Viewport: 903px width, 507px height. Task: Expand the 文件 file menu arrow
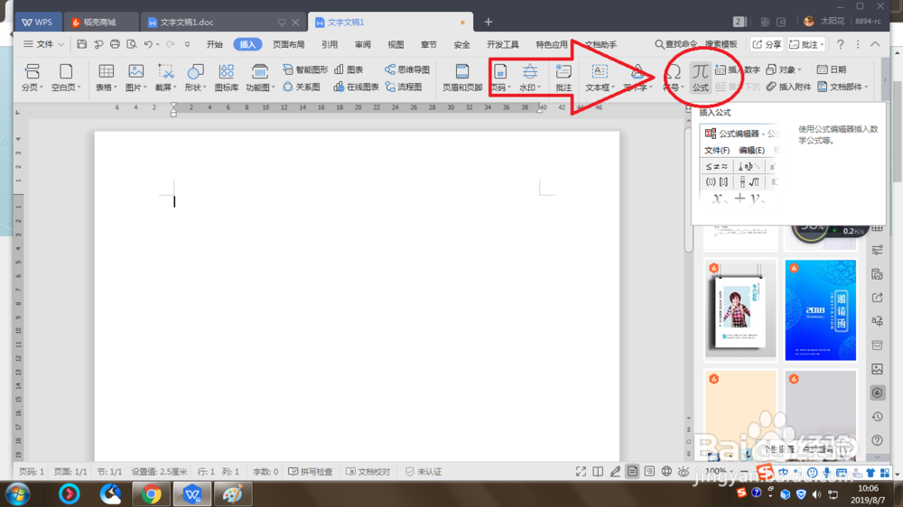click(61, 44)
